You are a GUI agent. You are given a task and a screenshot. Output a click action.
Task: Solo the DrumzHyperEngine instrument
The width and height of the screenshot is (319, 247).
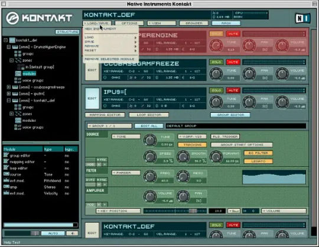point(216,34)
